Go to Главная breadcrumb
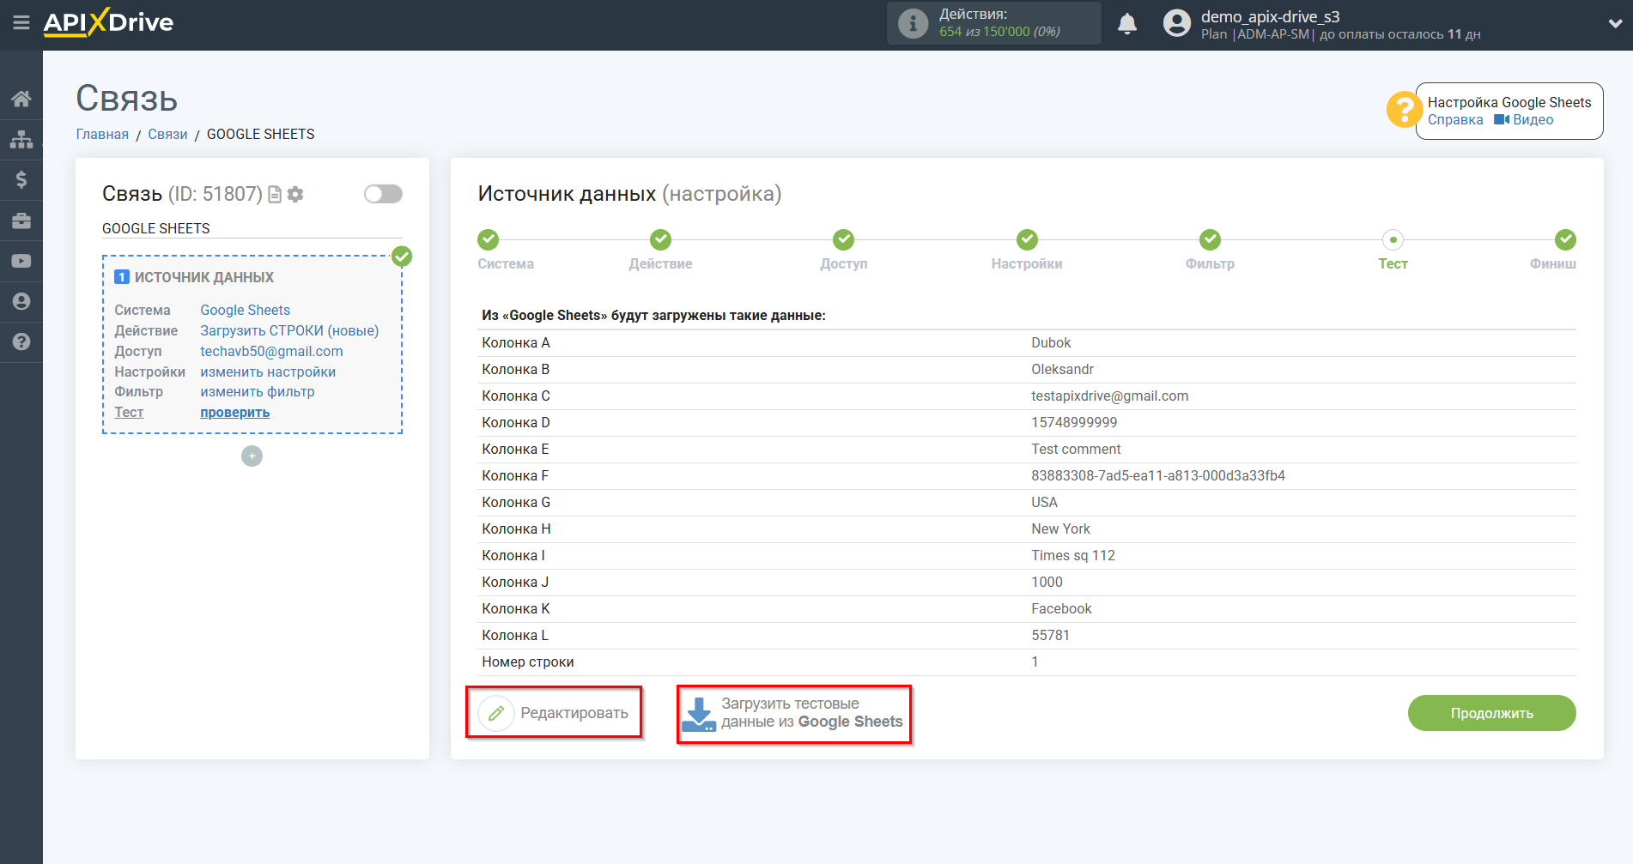Viewport: 1633px width, 864px height. [102, 135]
